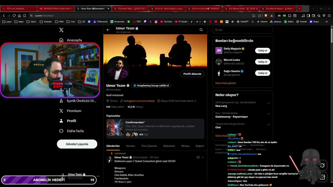Click the browser home icon
This screenshot has width=333, height=187.
tap(19, 16)
